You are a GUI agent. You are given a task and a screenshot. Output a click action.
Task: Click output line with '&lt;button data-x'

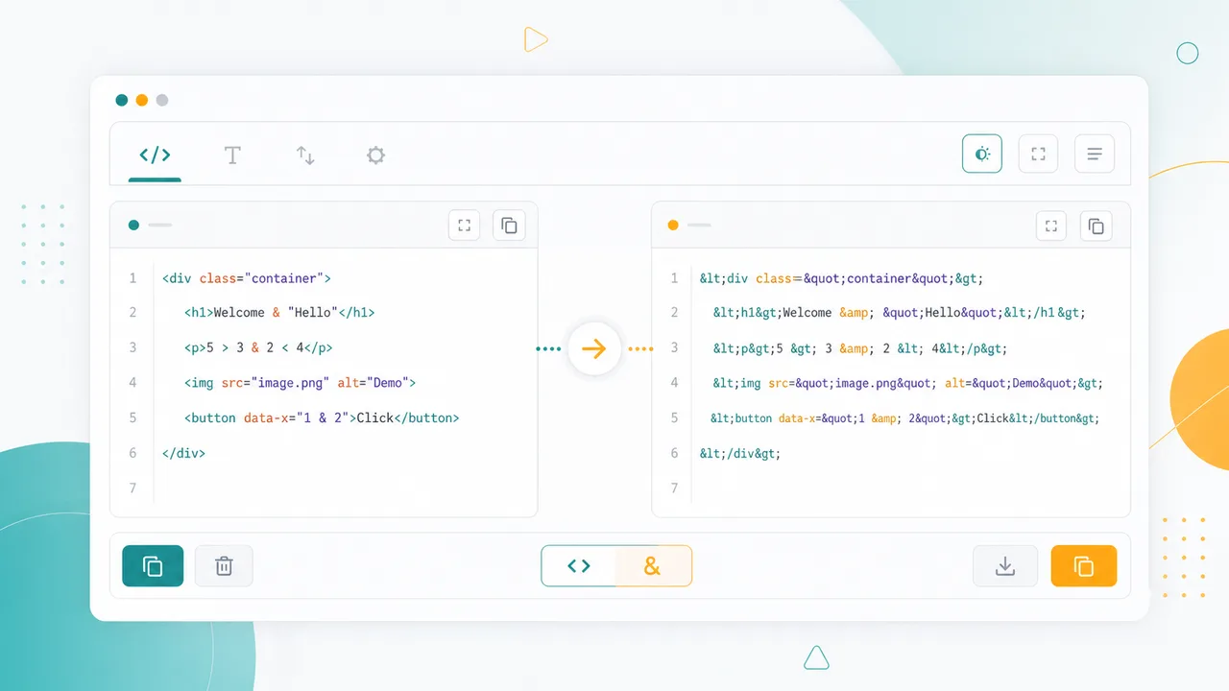click(x=904, y=418)
